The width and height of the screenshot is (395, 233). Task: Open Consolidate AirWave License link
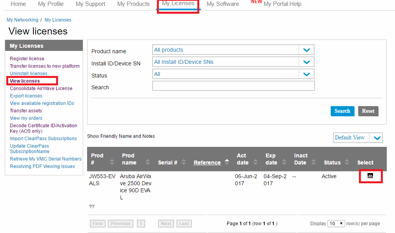click(41, 89)
